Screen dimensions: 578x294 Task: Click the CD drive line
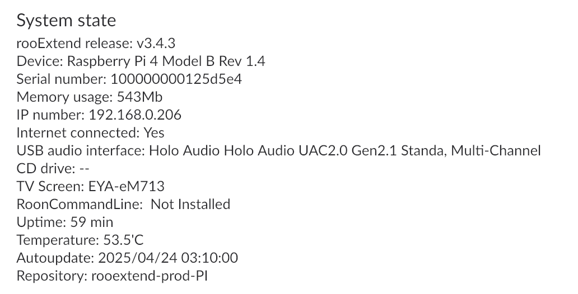pyautogui.click(x=53, y=169)
